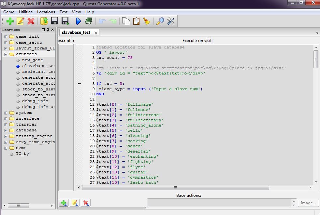Viewport: 320px width, 215px height.
Task: Click the blue Run Game arrow icon
Action: (78, 21)
